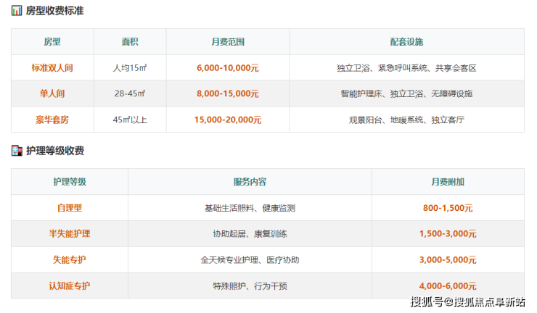Click the 6,000-10,000元 monthly fee
Image resolution: width=537 pixels, height=313 pixels.
pos(227,68)
